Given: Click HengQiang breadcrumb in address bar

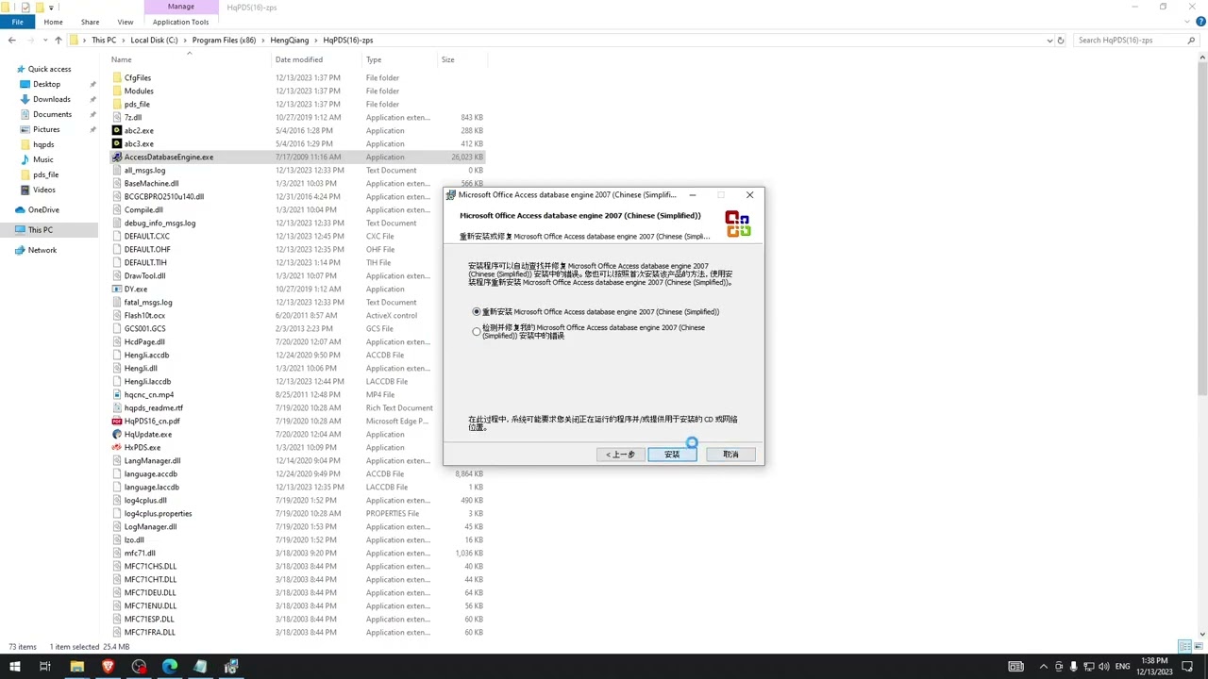Looking at the screenshot, I should click(x=290, y=41).
